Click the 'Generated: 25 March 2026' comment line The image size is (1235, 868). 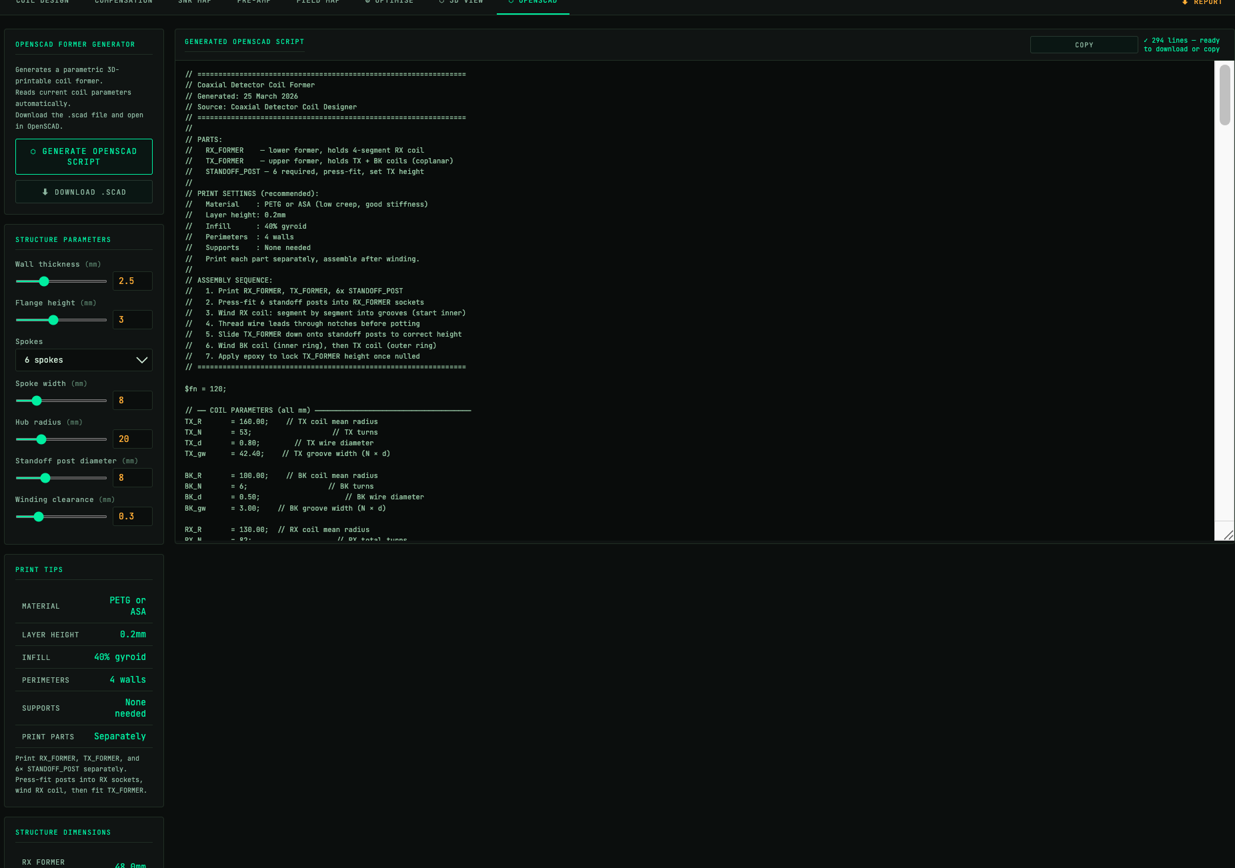[241, 97]
